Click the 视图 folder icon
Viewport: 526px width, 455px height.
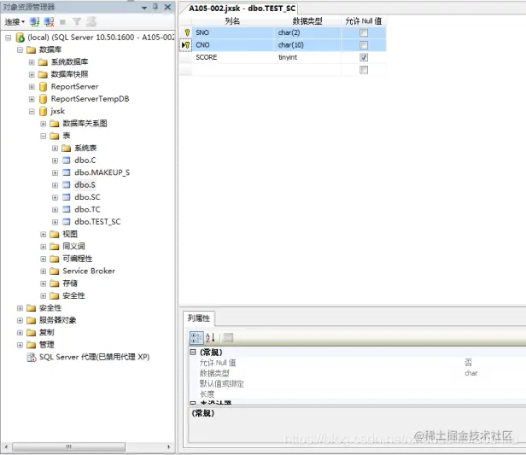click(55, 234)
